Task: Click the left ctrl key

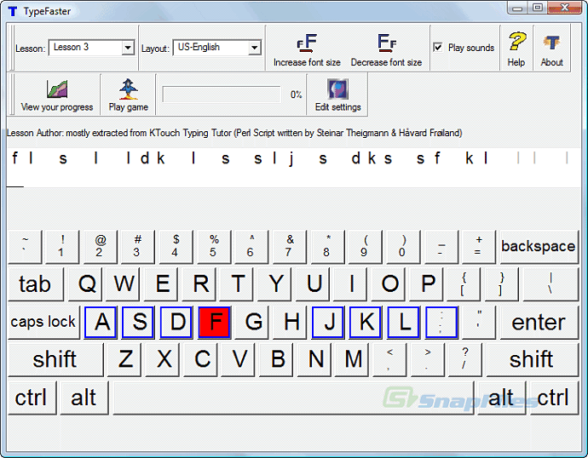Action: point(32,398)
